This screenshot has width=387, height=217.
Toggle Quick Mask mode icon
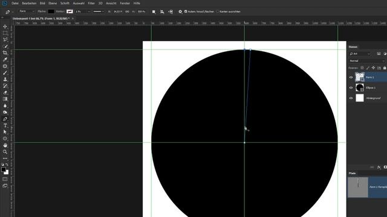[x=5, y=179]
